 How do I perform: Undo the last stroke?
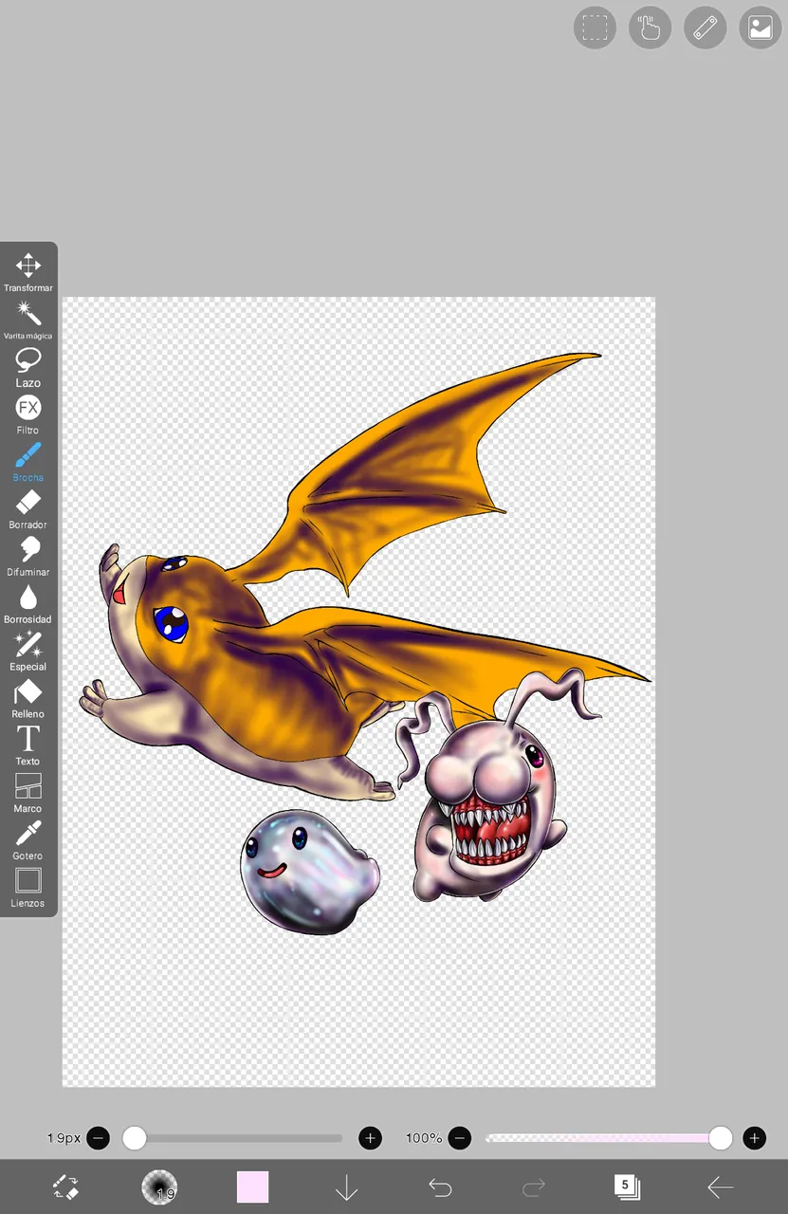(x=440, y=1186)
